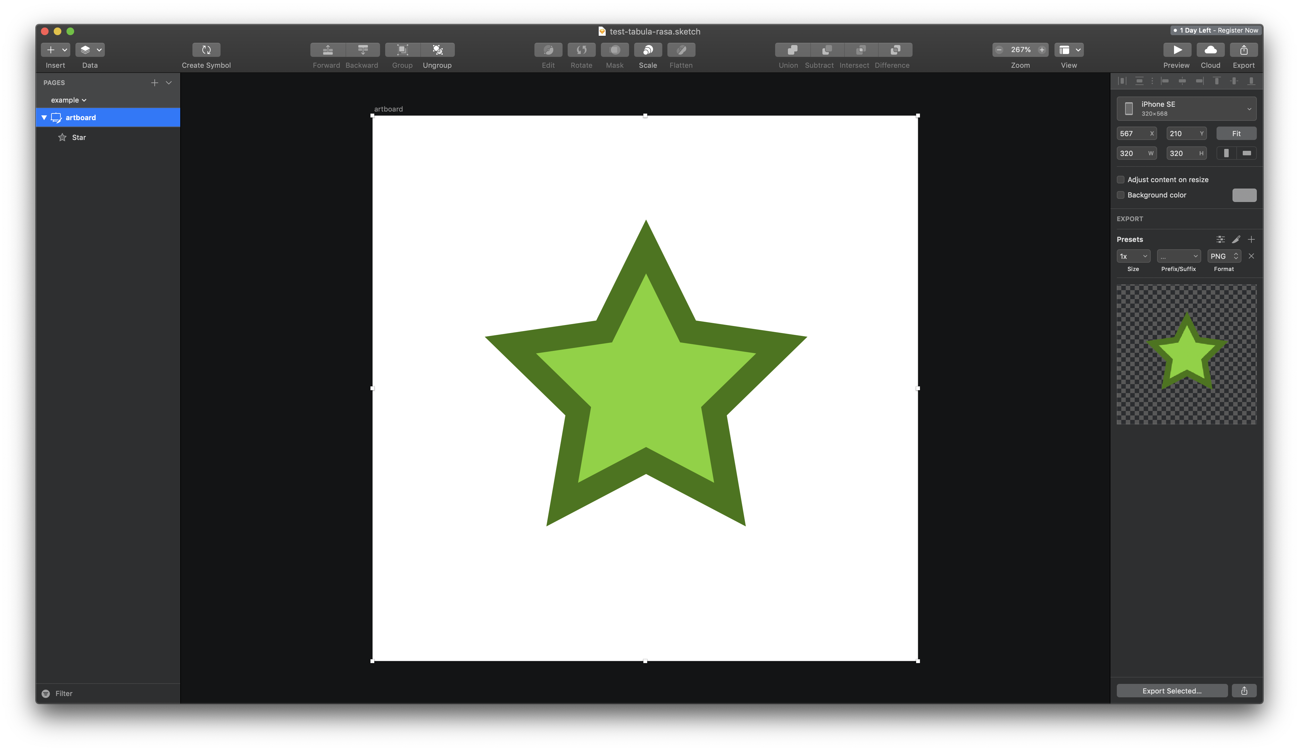The height and width of the screenshot is (751, 1299).
Task: Open the PNG format dropdown
Action: [x=1224, y=256]
